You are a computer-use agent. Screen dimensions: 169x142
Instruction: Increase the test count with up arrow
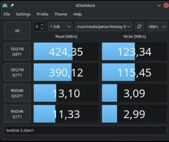click(x=42, y=25)
